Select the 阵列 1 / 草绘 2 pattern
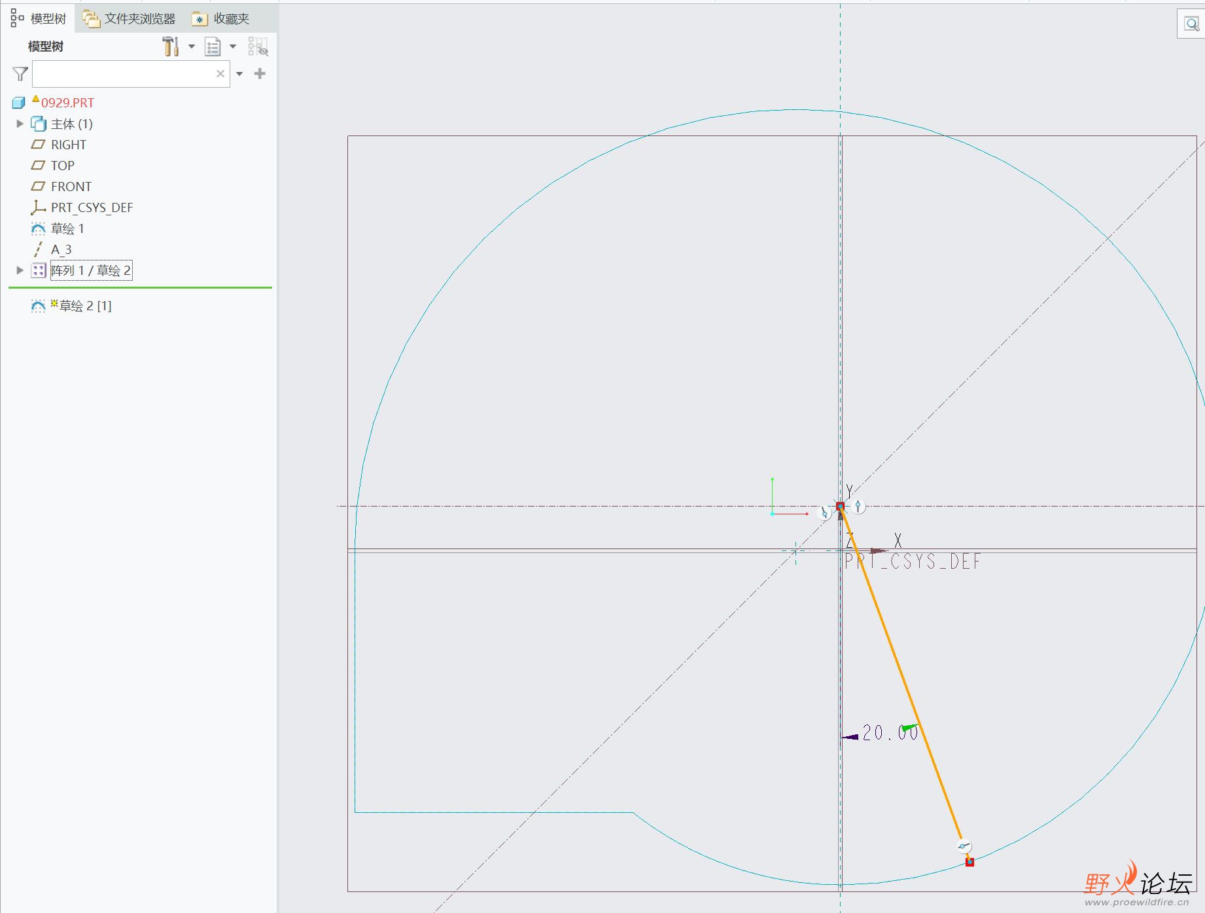Screen dimensions: 1205x913 coord(91,270)
